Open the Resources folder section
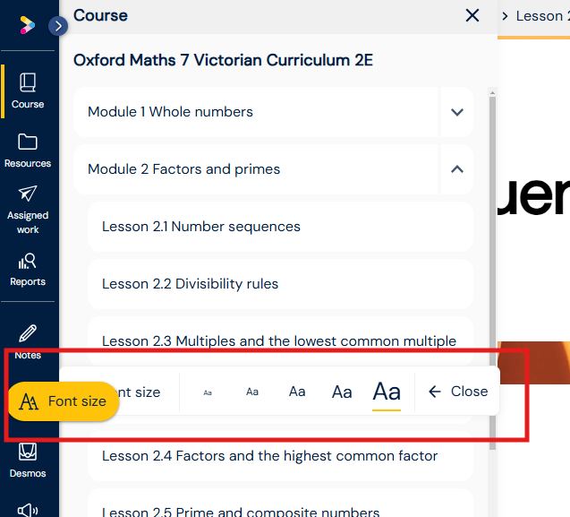570x517 pixels. [x=28, y=151]
